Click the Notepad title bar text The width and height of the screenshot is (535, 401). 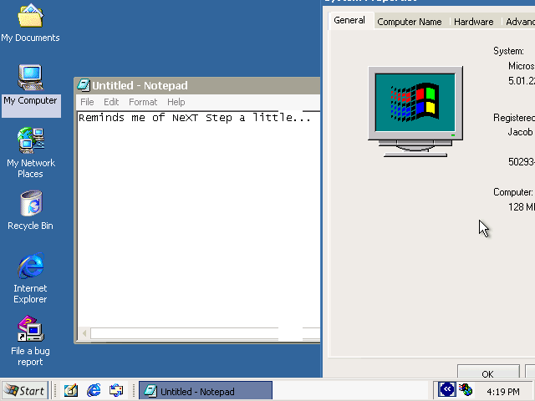point(140,85)
